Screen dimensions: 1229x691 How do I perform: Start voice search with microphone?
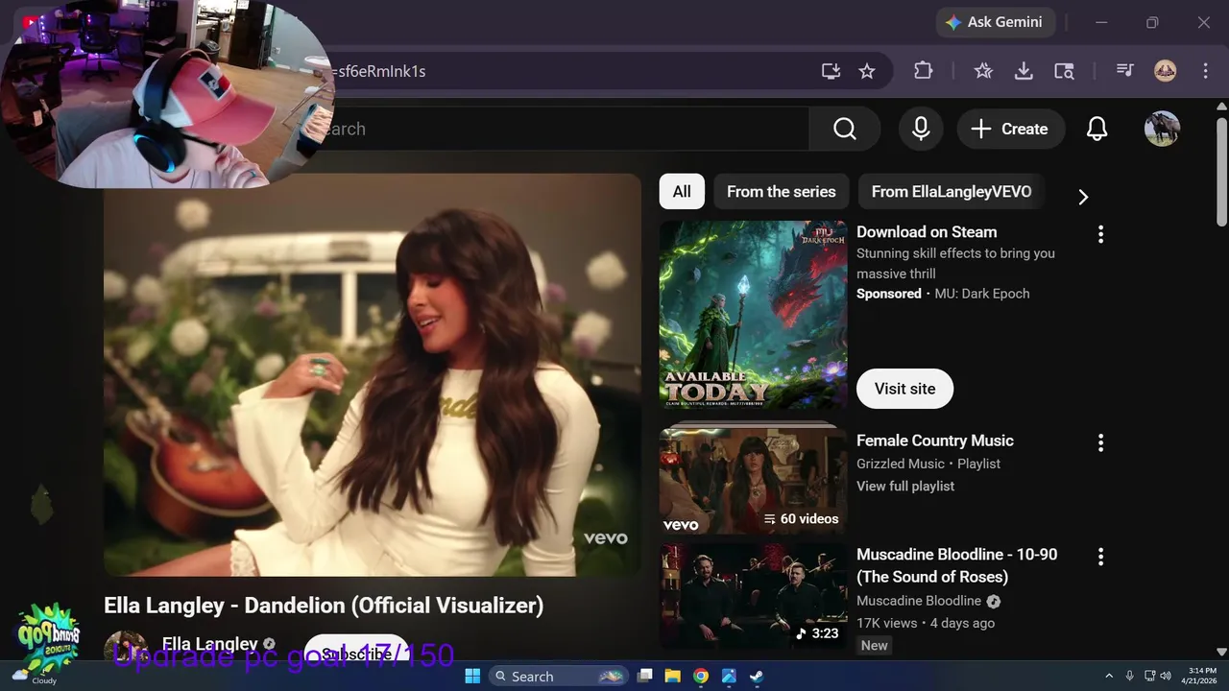pos(921,129)
